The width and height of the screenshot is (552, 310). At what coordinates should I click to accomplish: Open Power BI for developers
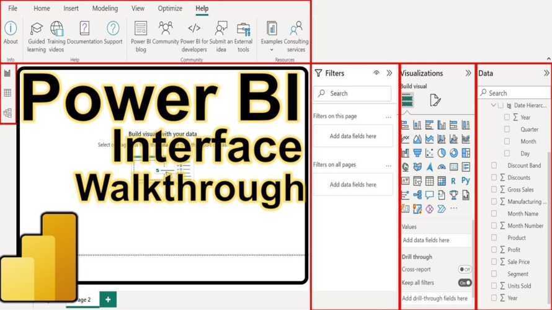194,37
